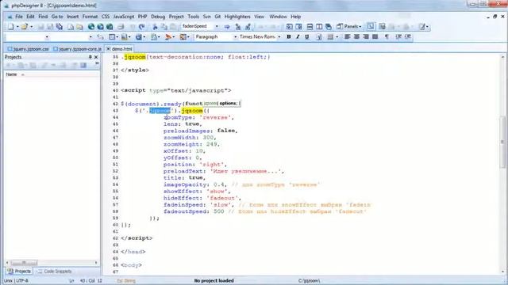Open the Highlighters menu
The image size is (508, 285).
click(237, 17)
